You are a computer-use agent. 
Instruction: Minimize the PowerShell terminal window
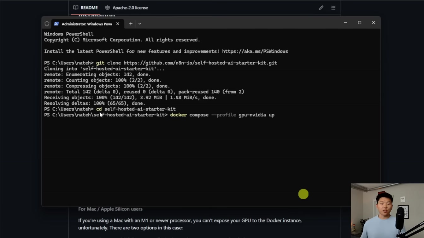click(x=345, y=23)
